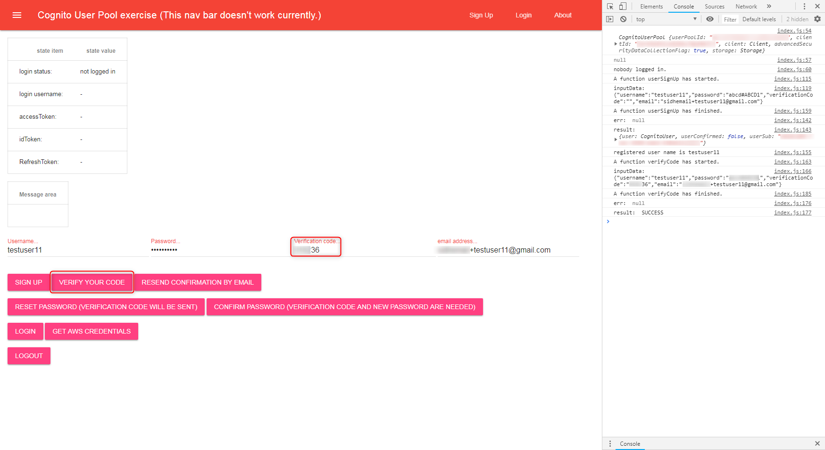Toggle the device toolbar
825x450 pixels.
pos(622,6)
